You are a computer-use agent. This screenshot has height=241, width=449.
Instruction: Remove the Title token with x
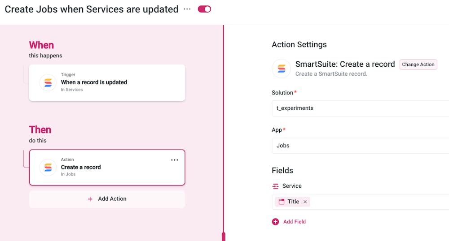305,202
